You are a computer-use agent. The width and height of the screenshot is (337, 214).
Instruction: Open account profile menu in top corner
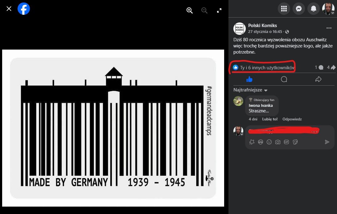[x=328, y=9]
